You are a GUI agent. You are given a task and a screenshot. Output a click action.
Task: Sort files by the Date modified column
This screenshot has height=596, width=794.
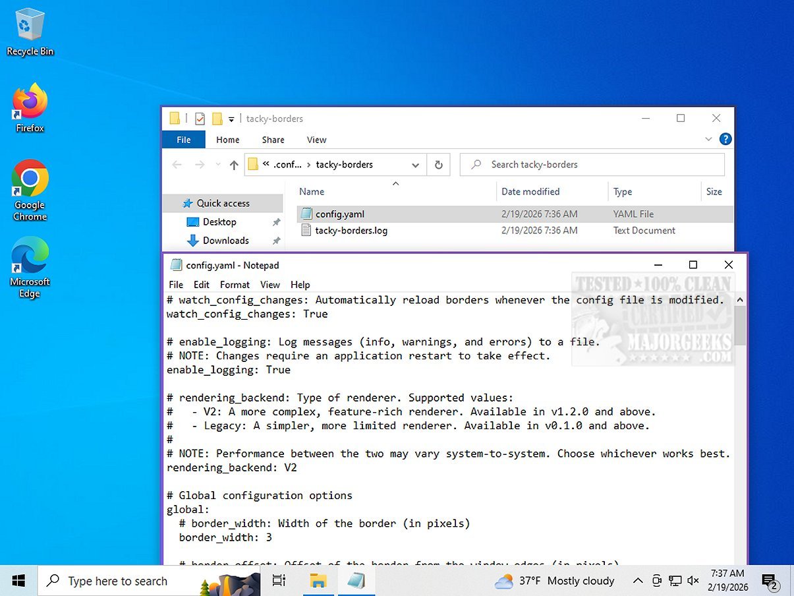[530, 192]
